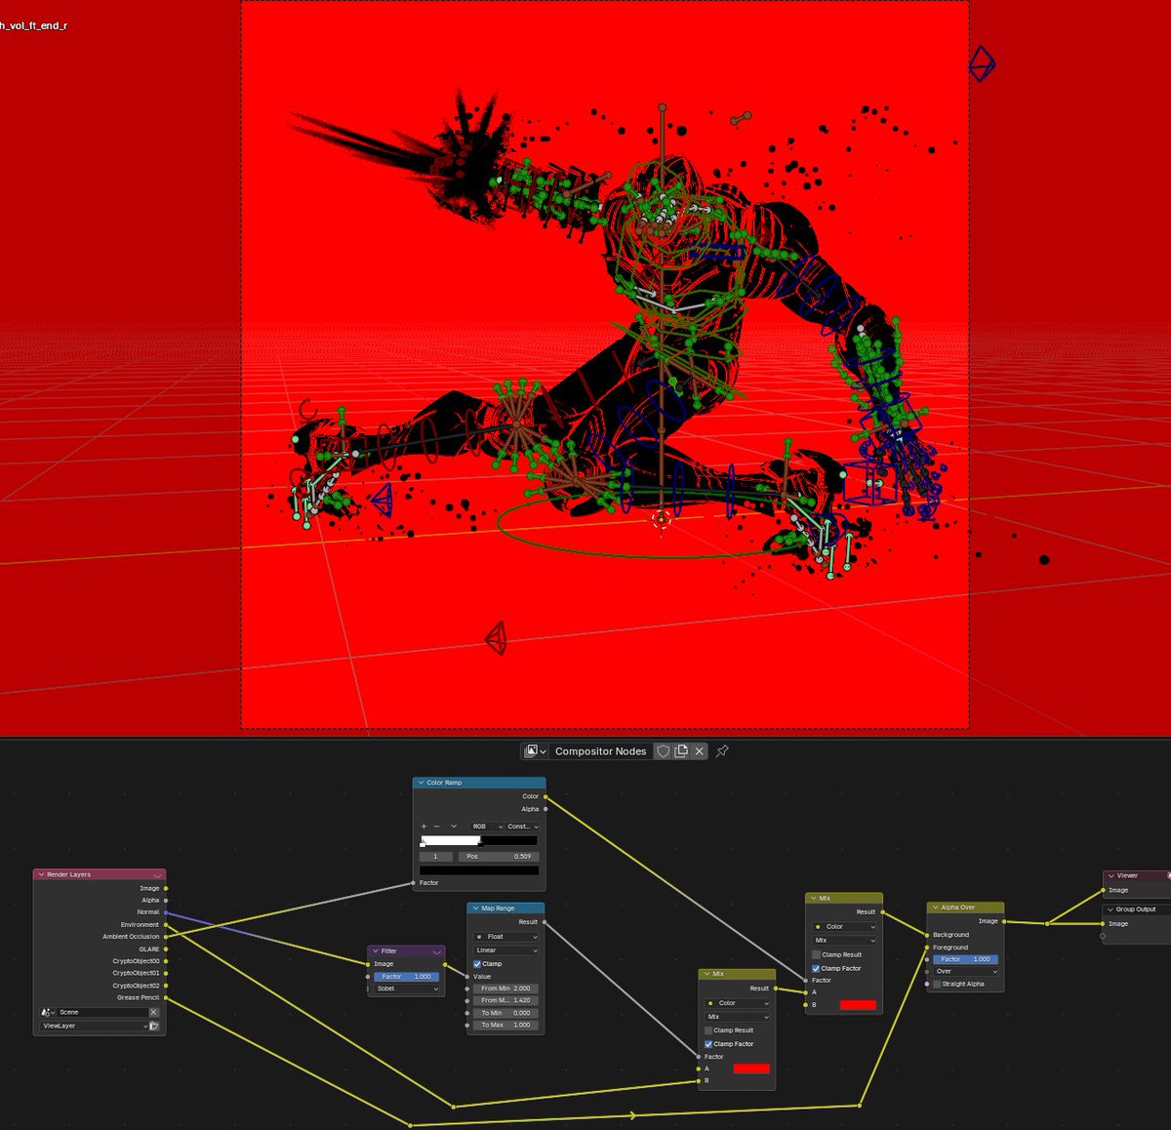1171x1130 pixels.
Task: Click the Color Ramp gradient bar
Action: click(x=478, y=840)
